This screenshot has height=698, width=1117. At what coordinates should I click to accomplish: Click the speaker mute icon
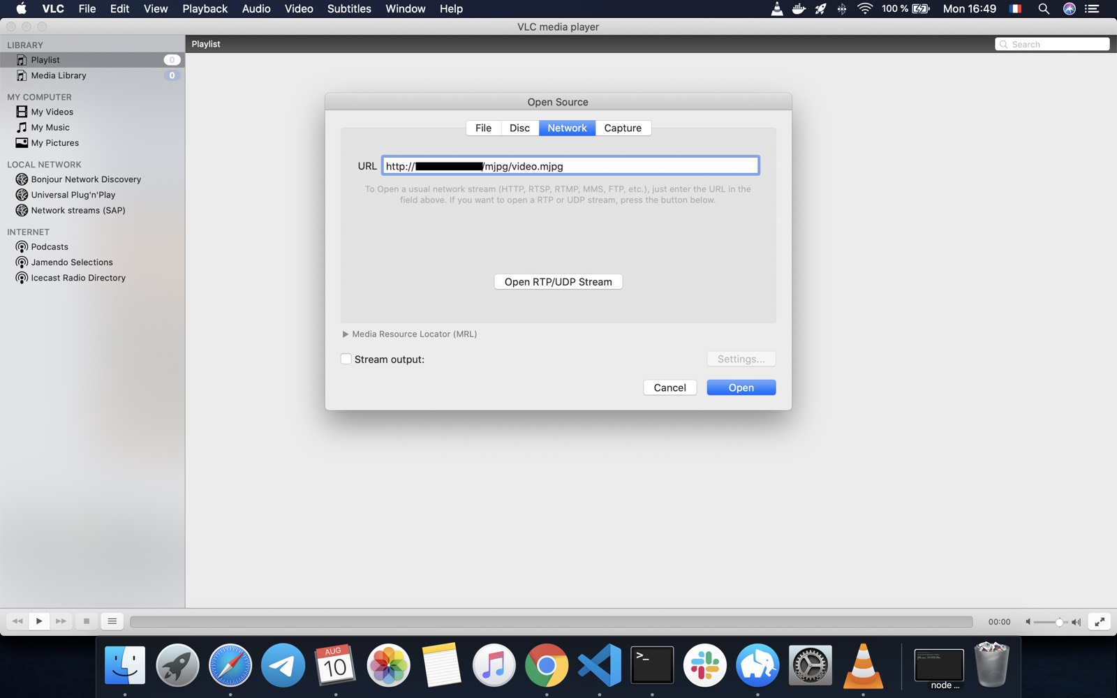[1028, 621]
